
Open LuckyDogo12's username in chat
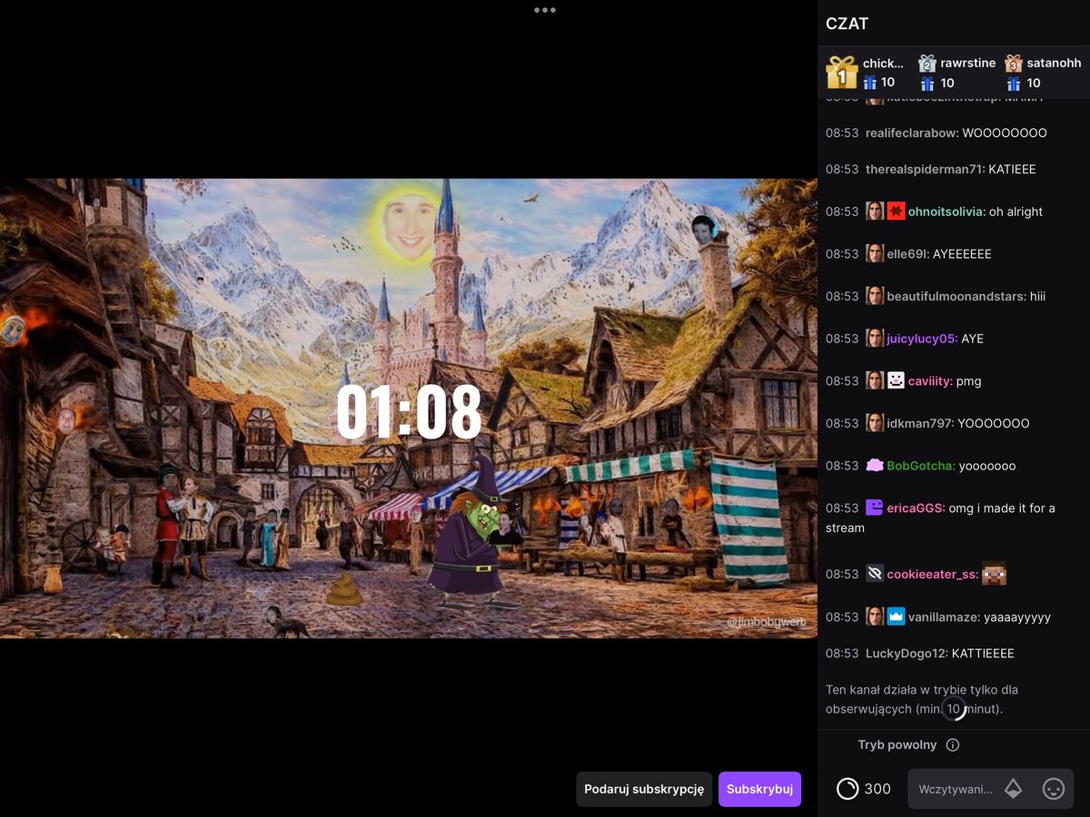(x=907, y=654)
